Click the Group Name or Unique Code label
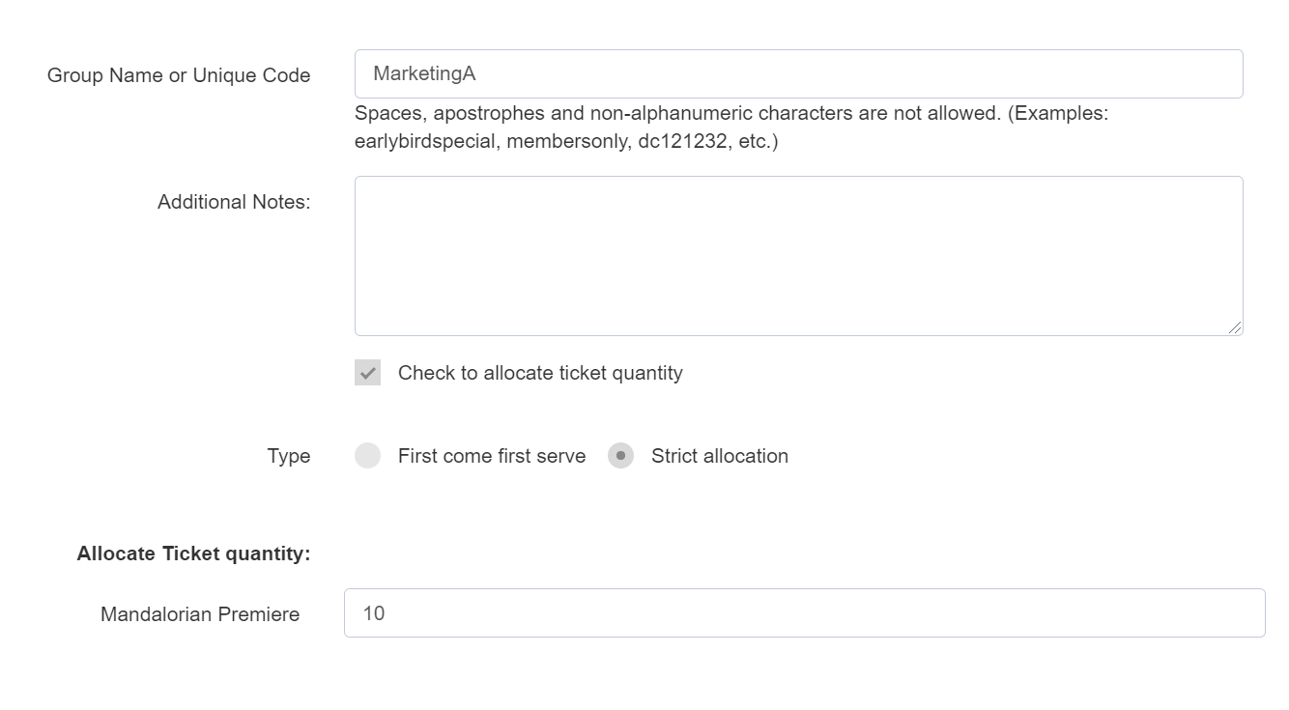The width and height of the screenshot is (1289, 710). pos(179,75)
